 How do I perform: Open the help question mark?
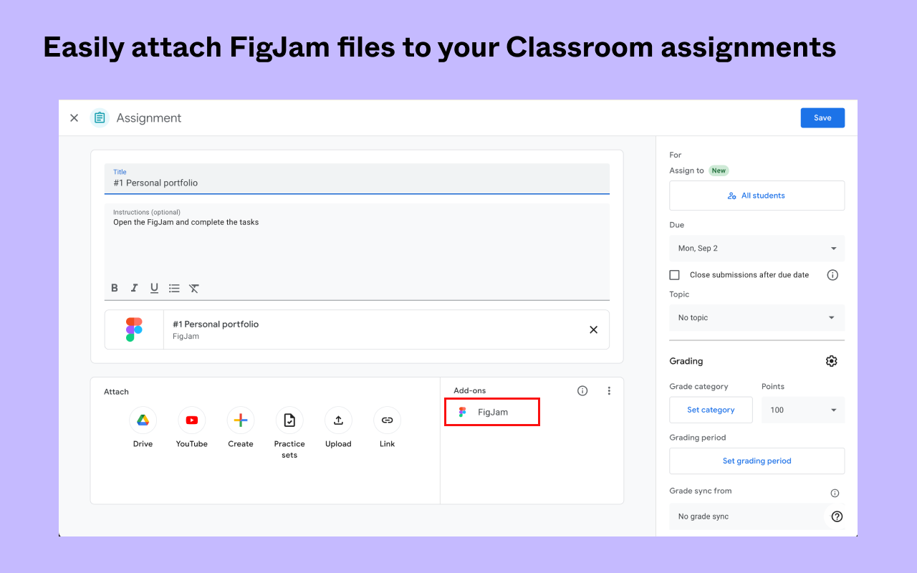837,516
